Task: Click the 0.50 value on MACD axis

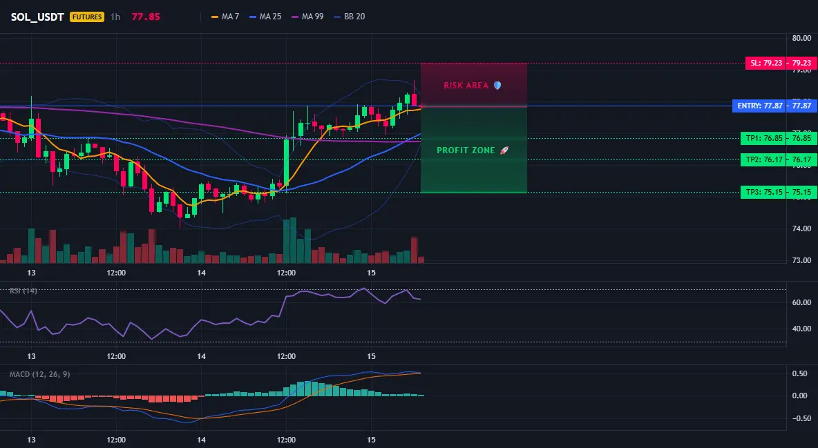Action: coord(800,373)
